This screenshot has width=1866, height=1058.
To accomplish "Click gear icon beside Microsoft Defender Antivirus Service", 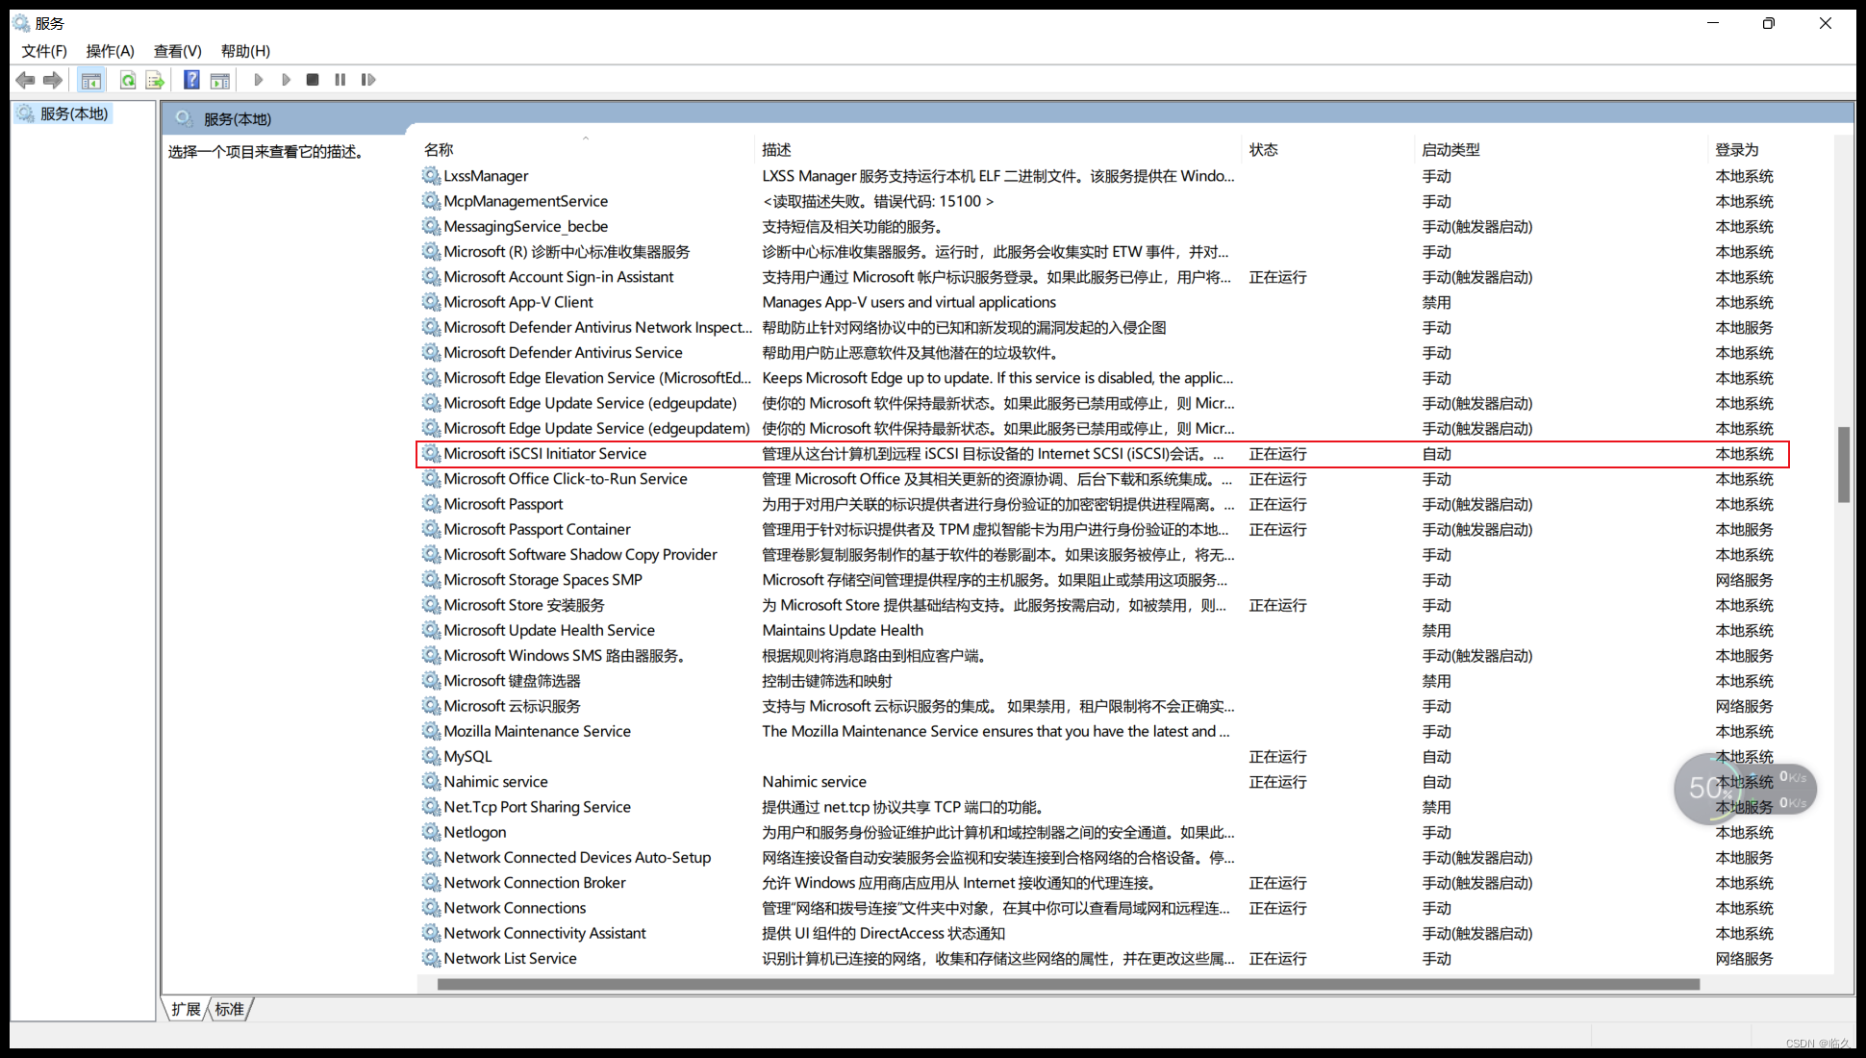I will click(x=431, y=353).
